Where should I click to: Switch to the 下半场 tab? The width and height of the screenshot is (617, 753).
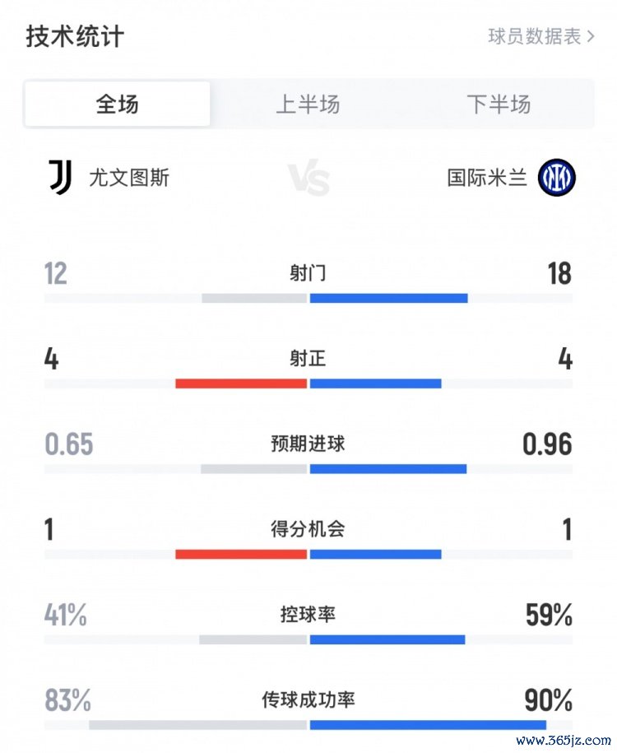pos(499,104)
